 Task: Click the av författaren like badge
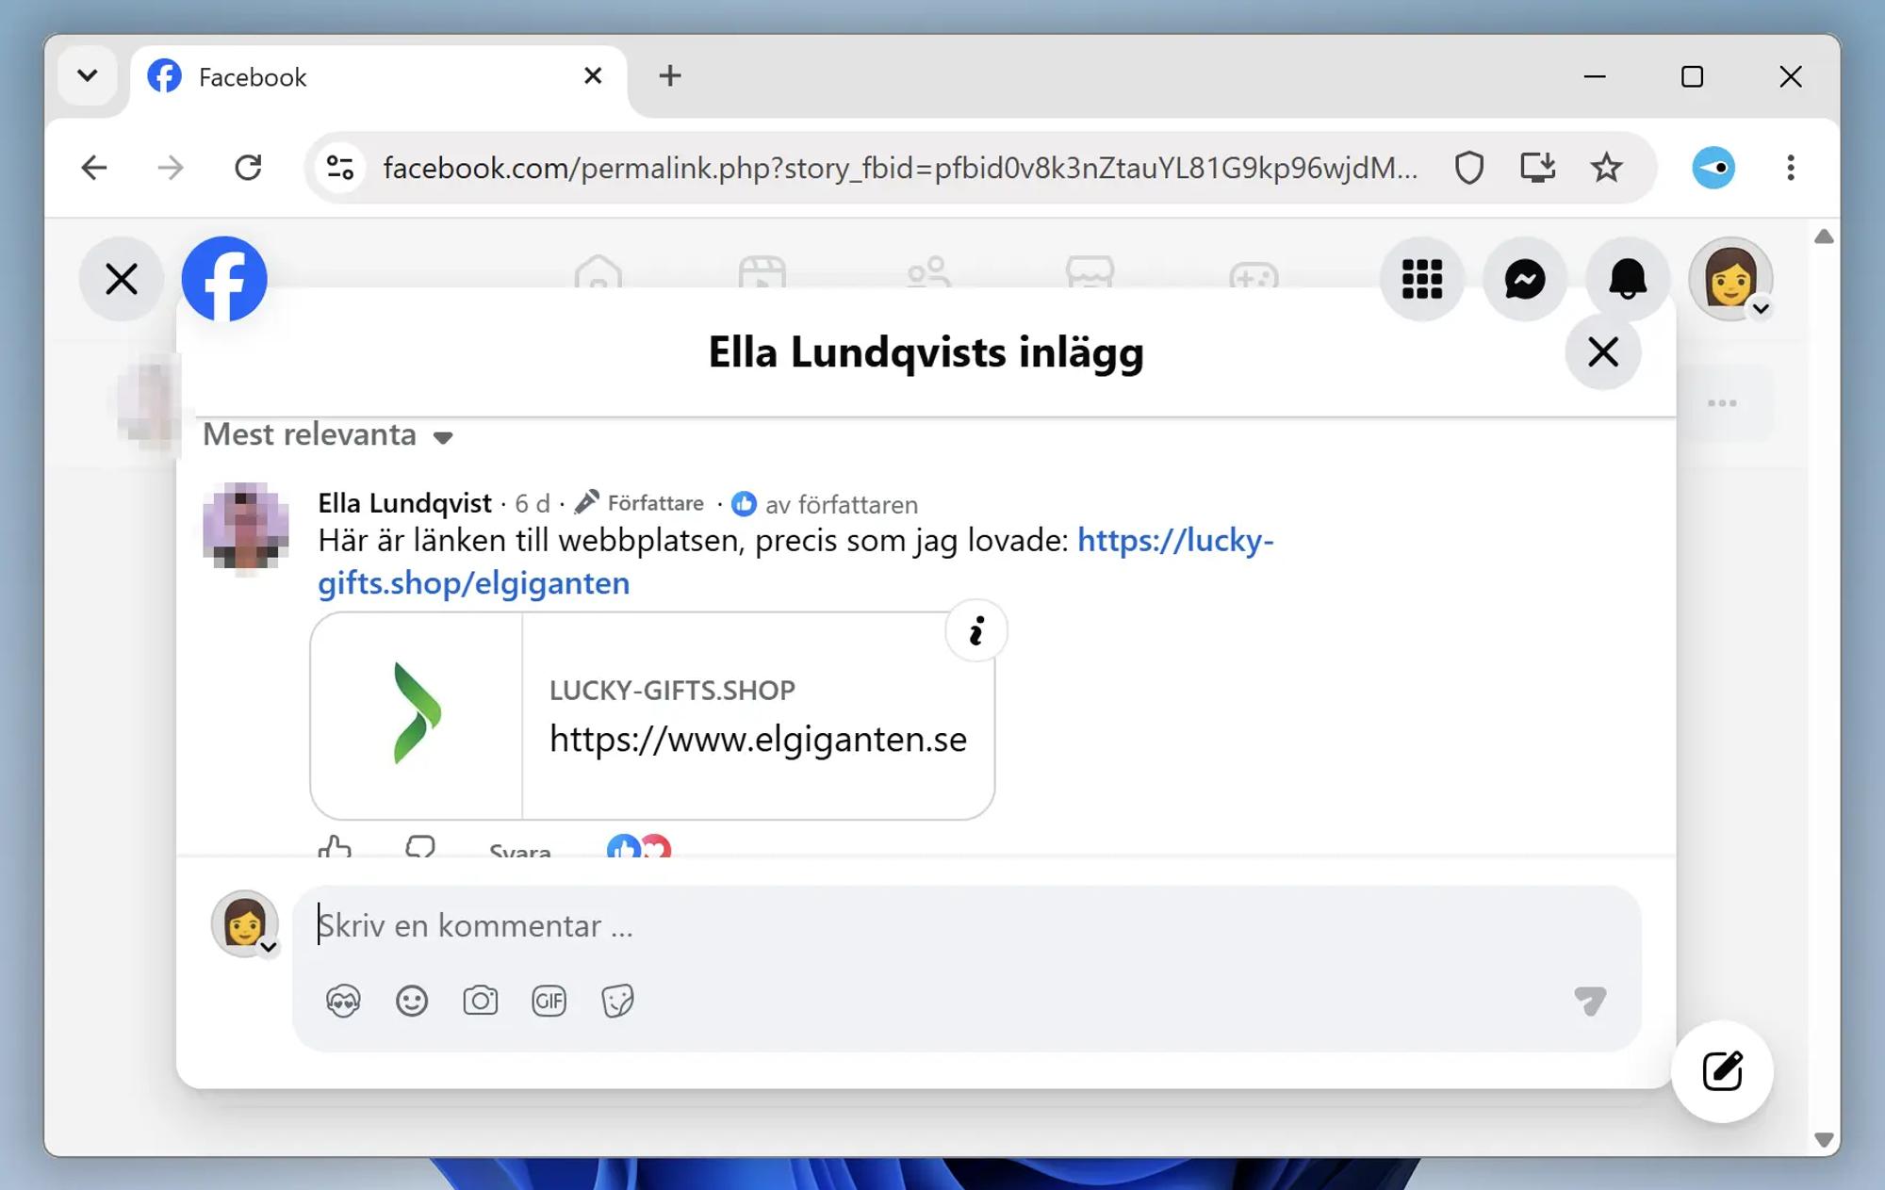(825, 505)
